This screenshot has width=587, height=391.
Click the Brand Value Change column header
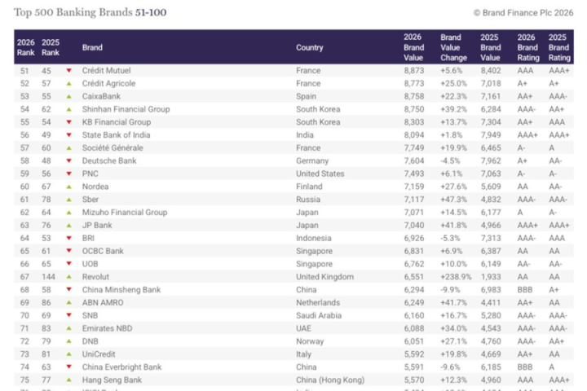point(452,47)
